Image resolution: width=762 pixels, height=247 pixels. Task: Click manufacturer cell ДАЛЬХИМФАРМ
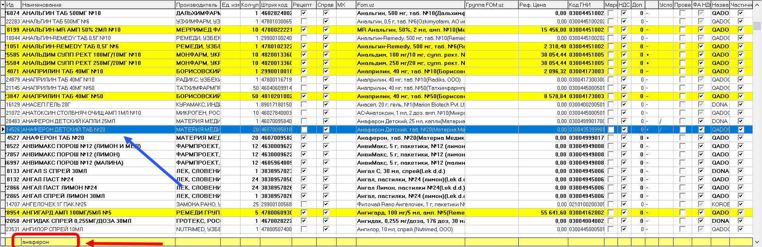198,13
